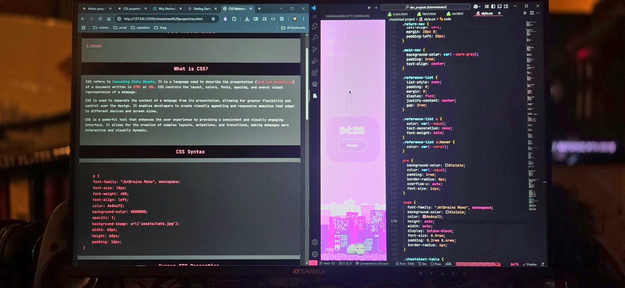Viewport: 625px width, 288px height.
Task: Switch to the html.html editor tab
Action: 426,14
